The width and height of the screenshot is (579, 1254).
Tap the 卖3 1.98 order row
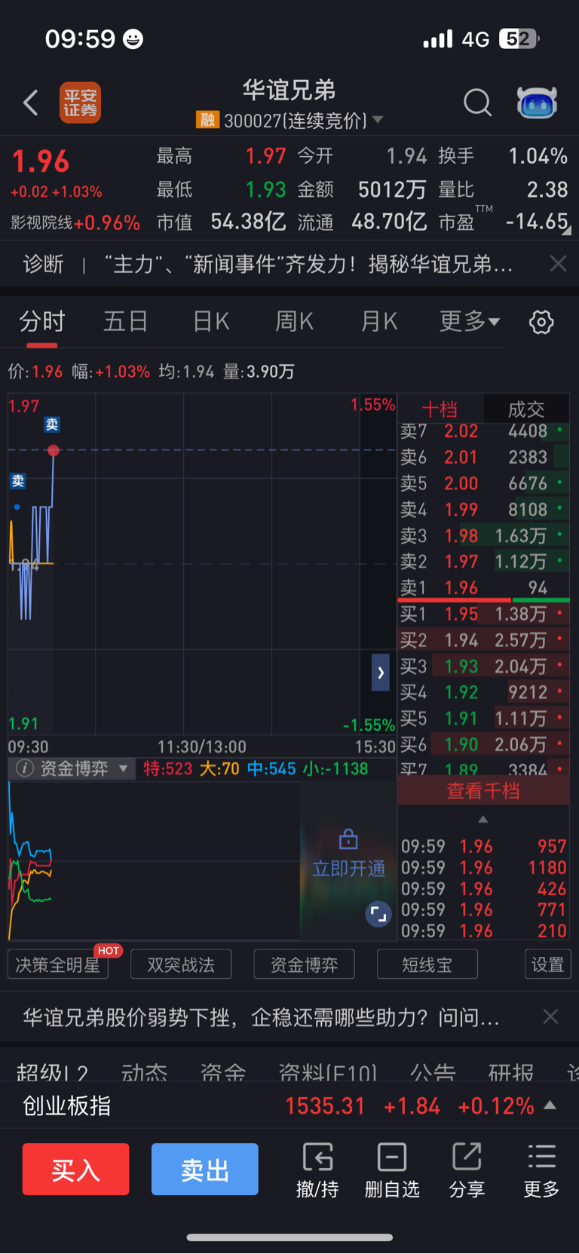pyautogui.click(x=483, y=535)
